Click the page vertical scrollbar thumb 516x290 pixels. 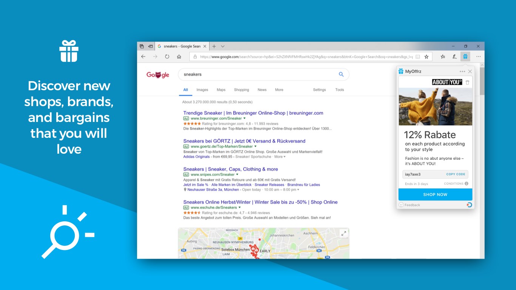[482, 80]
